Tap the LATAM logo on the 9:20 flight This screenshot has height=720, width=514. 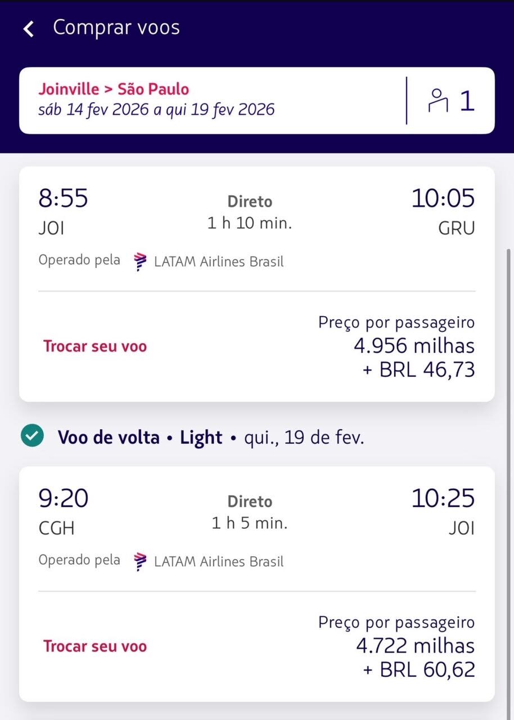[x=140, y=561]
